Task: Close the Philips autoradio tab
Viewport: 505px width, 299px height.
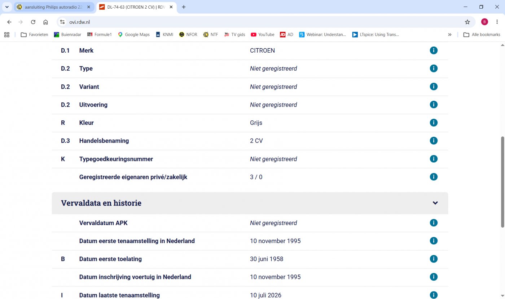Action: point(89,7)
